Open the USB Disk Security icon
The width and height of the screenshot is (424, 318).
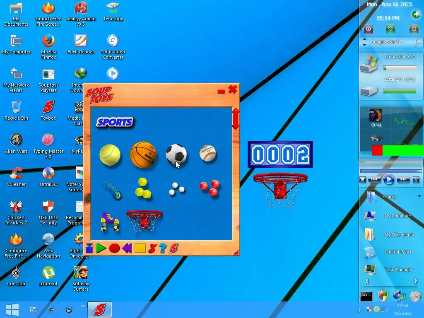[x=48, y=212]
